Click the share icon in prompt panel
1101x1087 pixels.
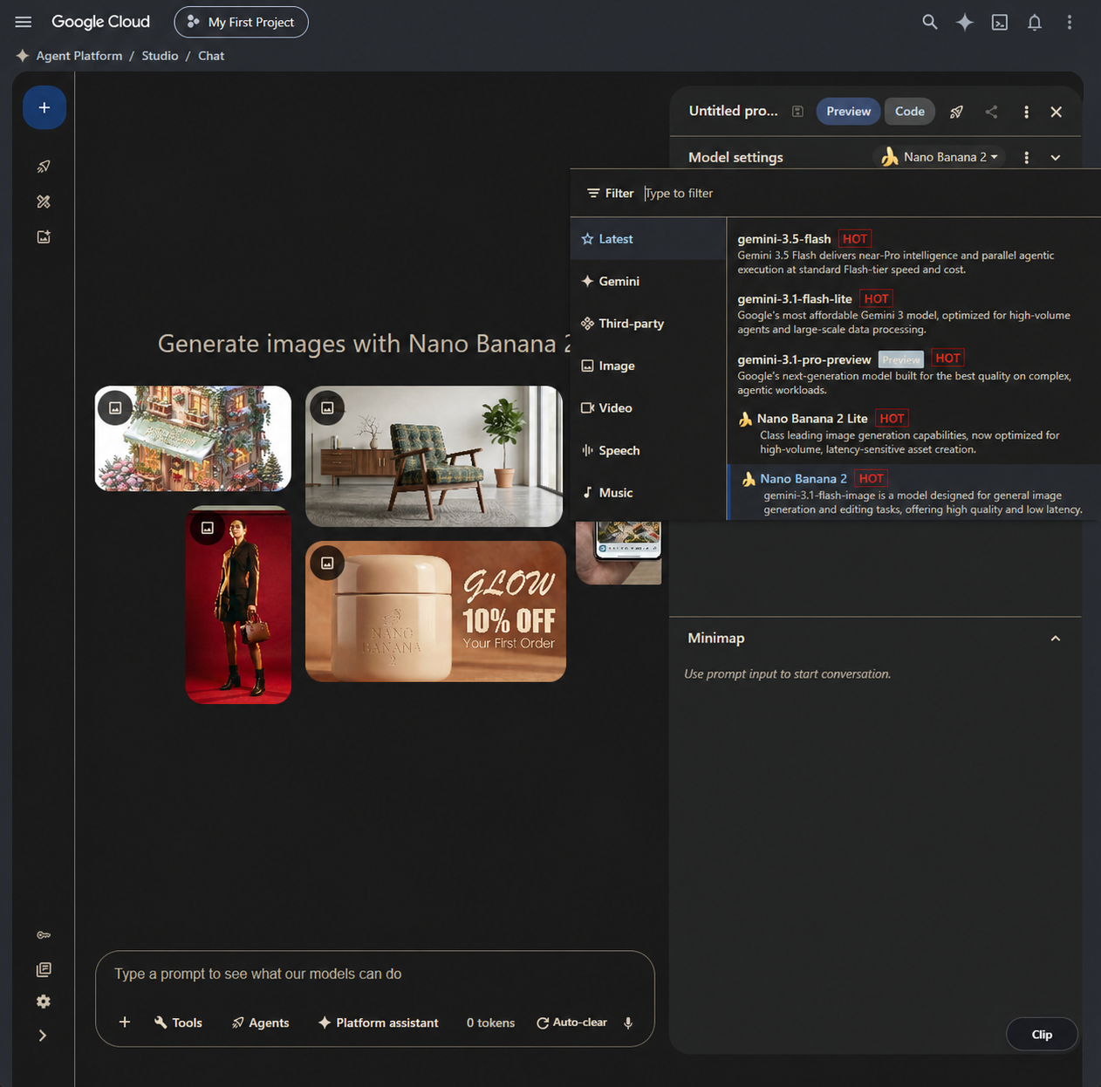pyautogui.click(x=992, y=112)
